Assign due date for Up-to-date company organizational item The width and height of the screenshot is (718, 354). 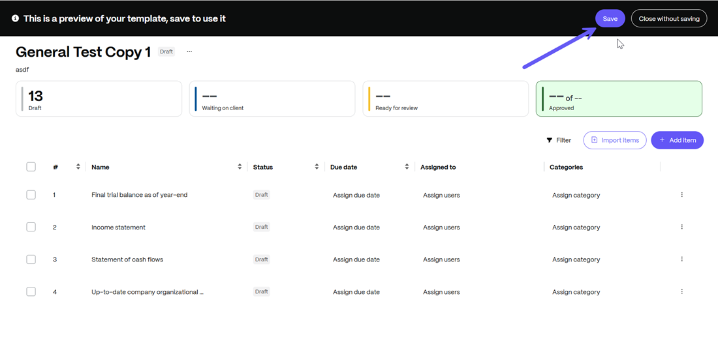click(356, 292)
